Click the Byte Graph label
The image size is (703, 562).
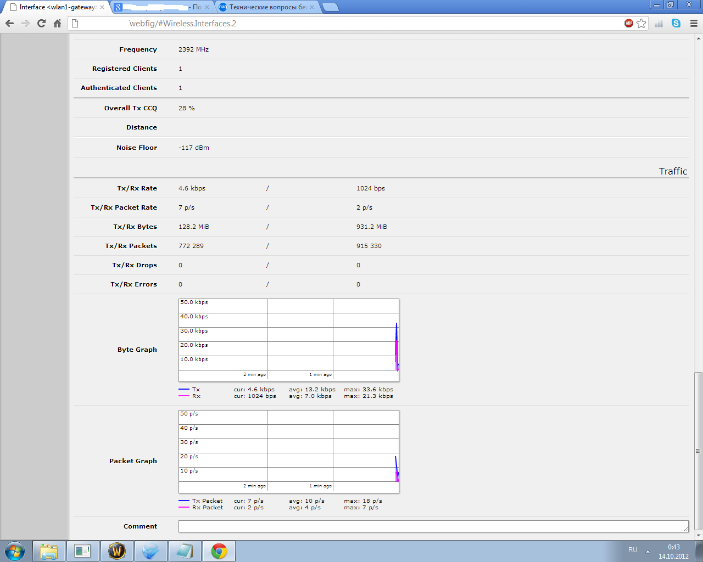tap(137, 350)
